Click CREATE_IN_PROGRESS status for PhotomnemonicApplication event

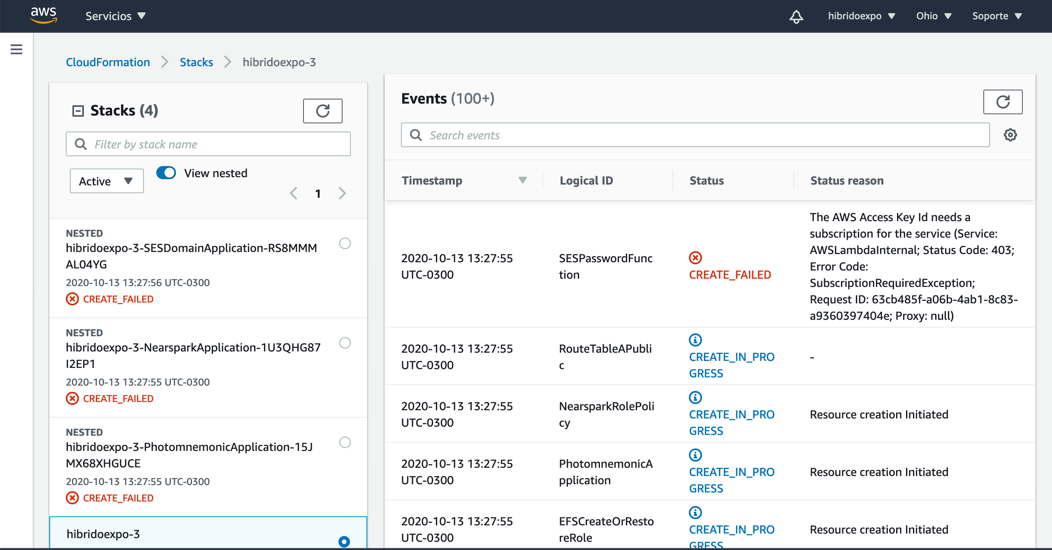(732, 480)
